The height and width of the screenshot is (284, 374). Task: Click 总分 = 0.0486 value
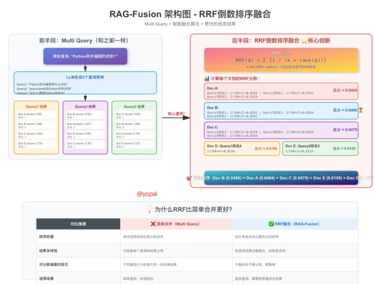pyautogui.click(x=345, y=110)
